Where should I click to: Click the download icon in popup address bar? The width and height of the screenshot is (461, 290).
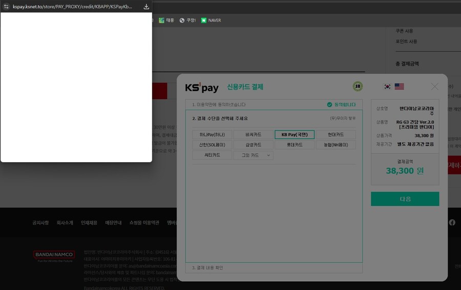(146, 7)
